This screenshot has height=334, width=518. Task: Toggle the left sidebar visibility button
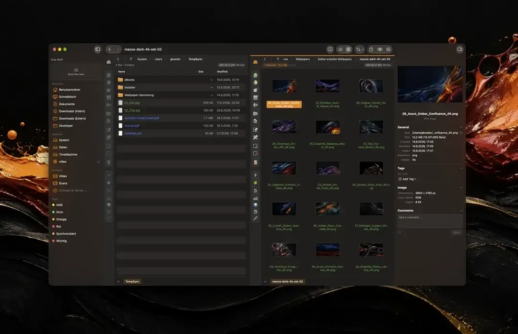(x=98, y=49)
